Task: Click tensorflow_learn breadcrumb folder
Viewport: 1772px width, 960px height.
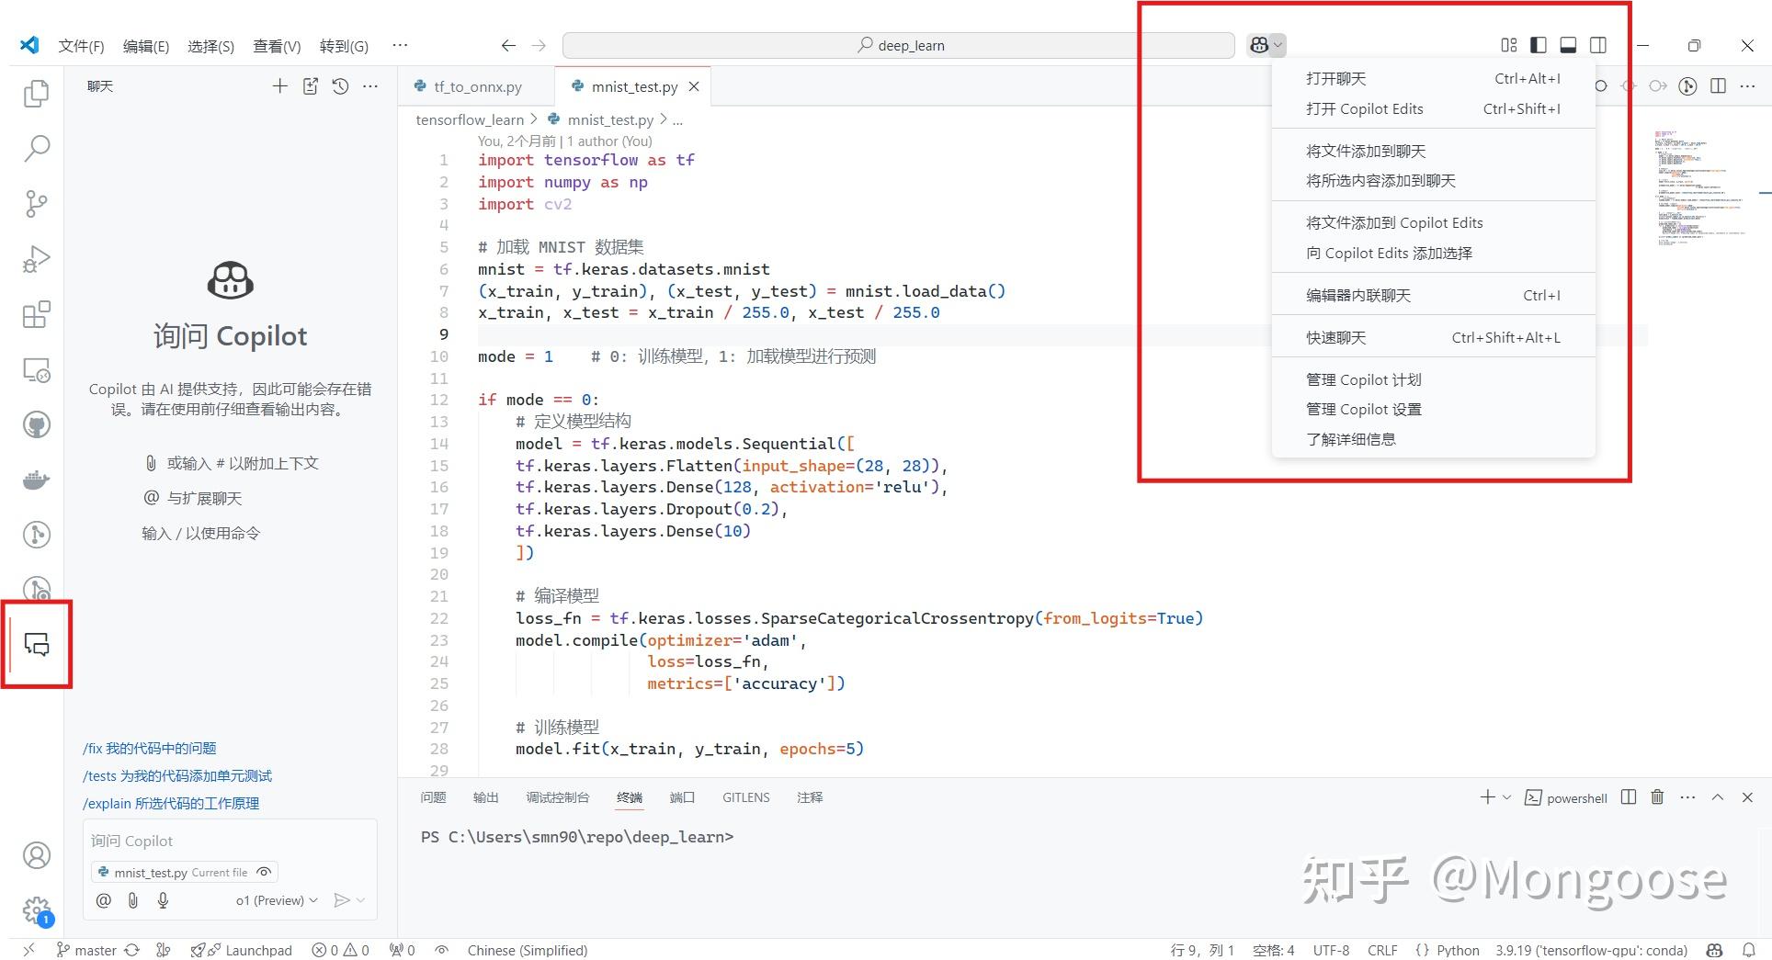Action: 470,119
